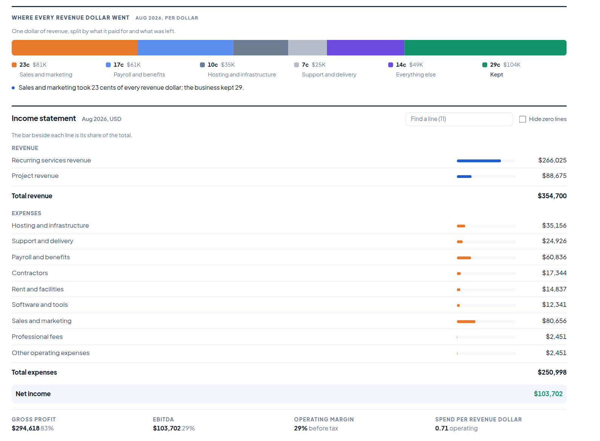Click the EBITDA $103,702 figure

(167, 428)
